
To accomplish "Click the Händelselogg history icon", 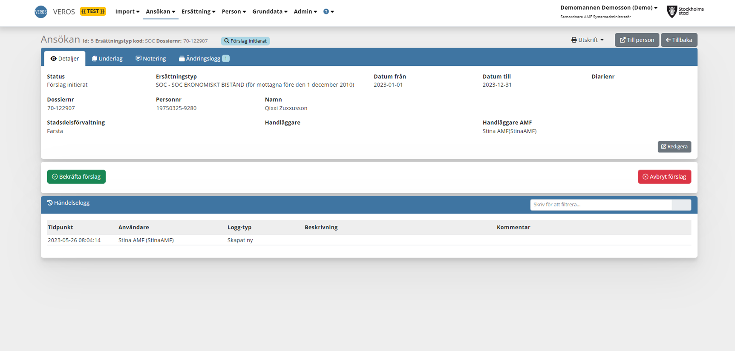I will (x=50, y=203).
